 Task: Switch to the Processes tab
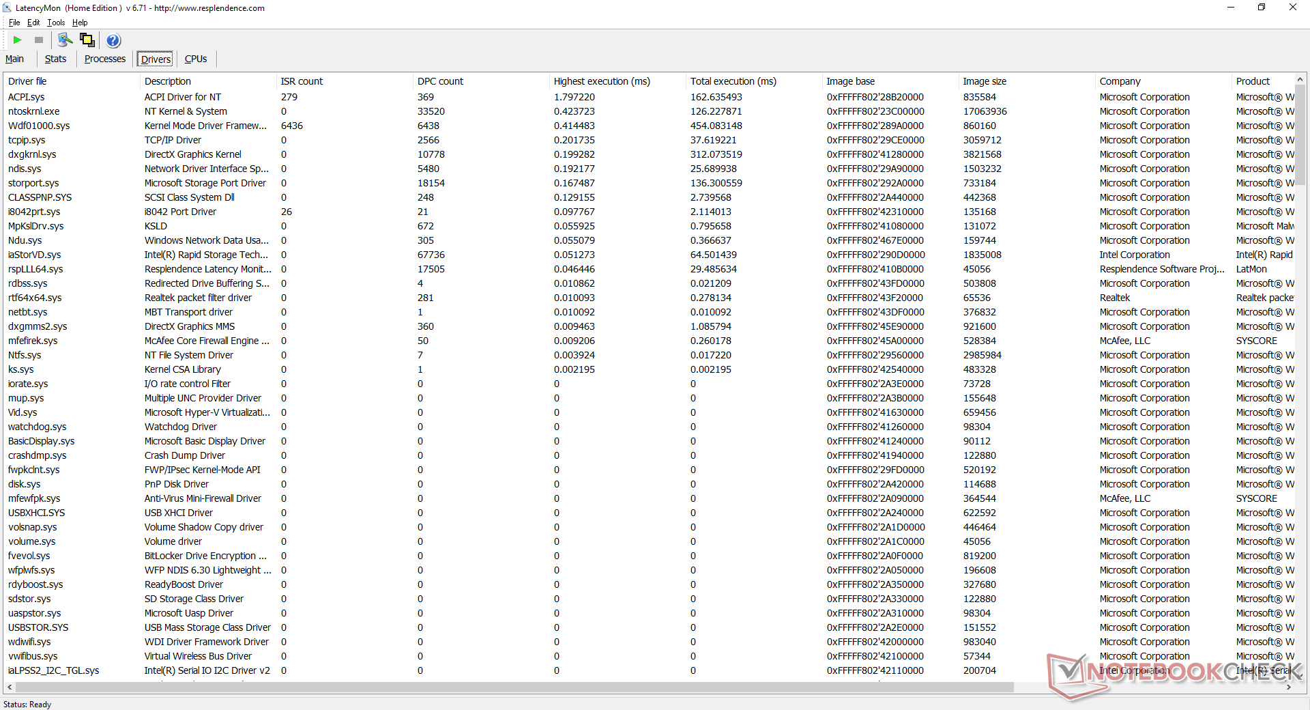105,59
